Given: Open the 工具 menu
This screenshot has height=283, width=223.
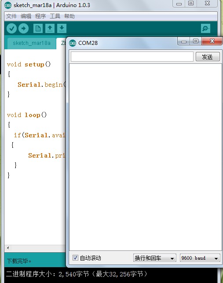Looking at the screenshot, I should tap(55, 16).
